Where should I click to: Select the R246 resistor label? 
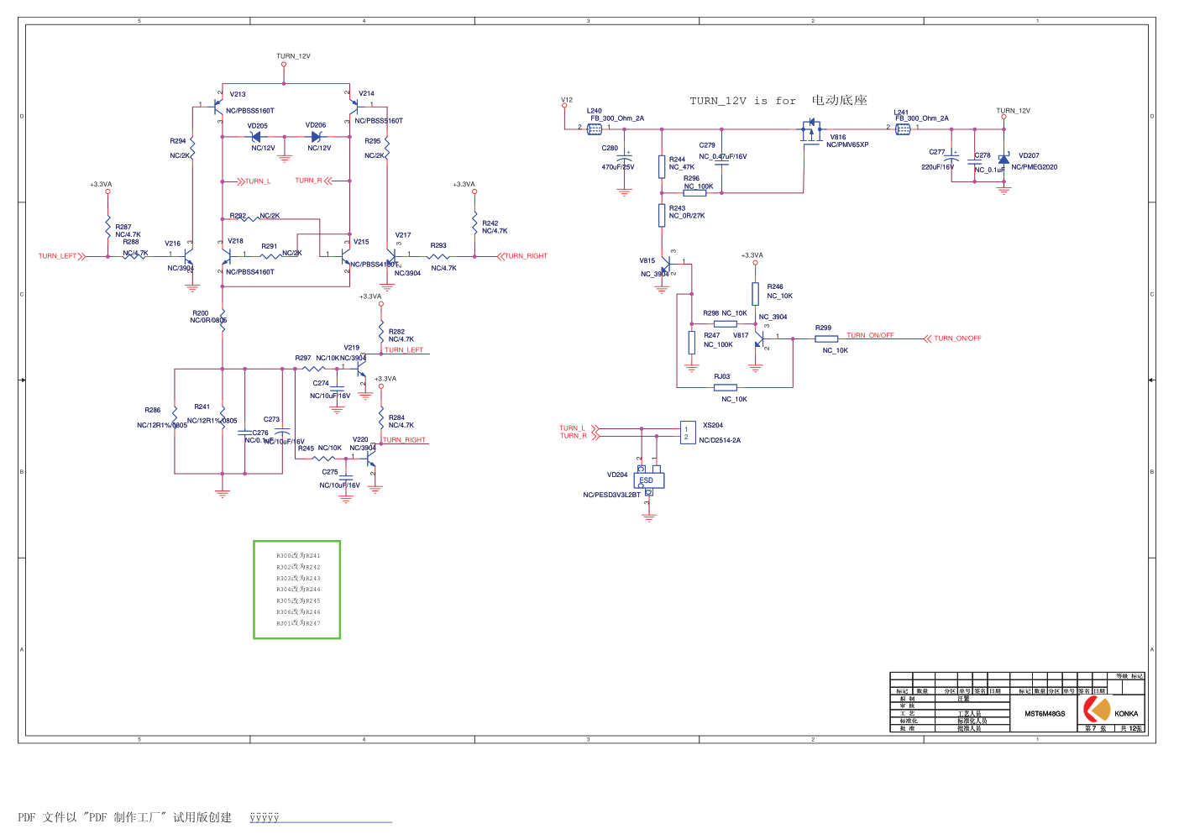pos(775,286)
